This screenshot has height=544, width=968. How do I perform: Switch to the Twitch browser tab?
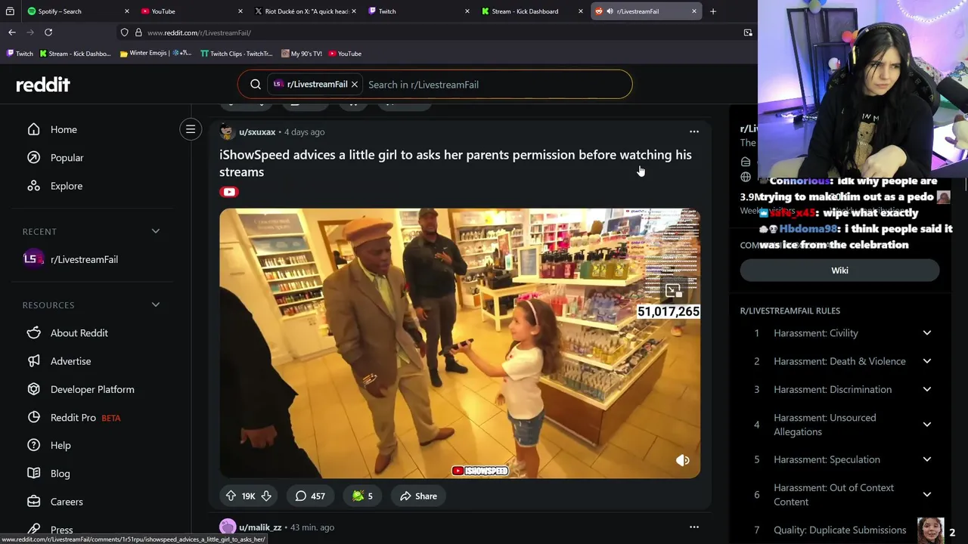tap(413, 11)
